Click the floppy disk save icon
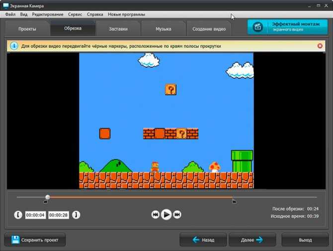 (15, 240)
